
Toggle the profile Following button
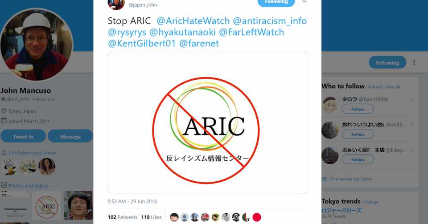click(x=387, y=63)
